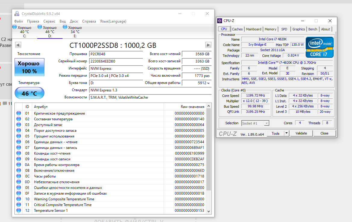352x222 pixels.
Task: Switch to the Mainboard tab
Action: click(x=253, y=29)
